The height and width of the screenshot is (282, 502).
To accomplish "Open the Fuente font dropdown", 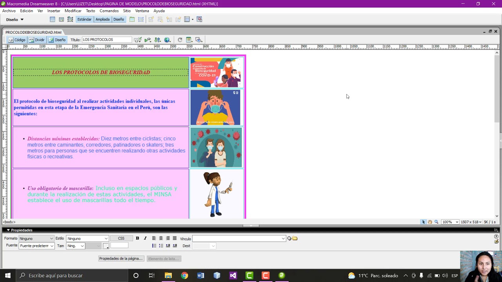I will [x=36, y=246].
